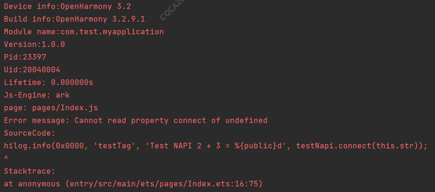
Task: Click the Build info 3.2.9.1 line
Action: coord(74,19)
